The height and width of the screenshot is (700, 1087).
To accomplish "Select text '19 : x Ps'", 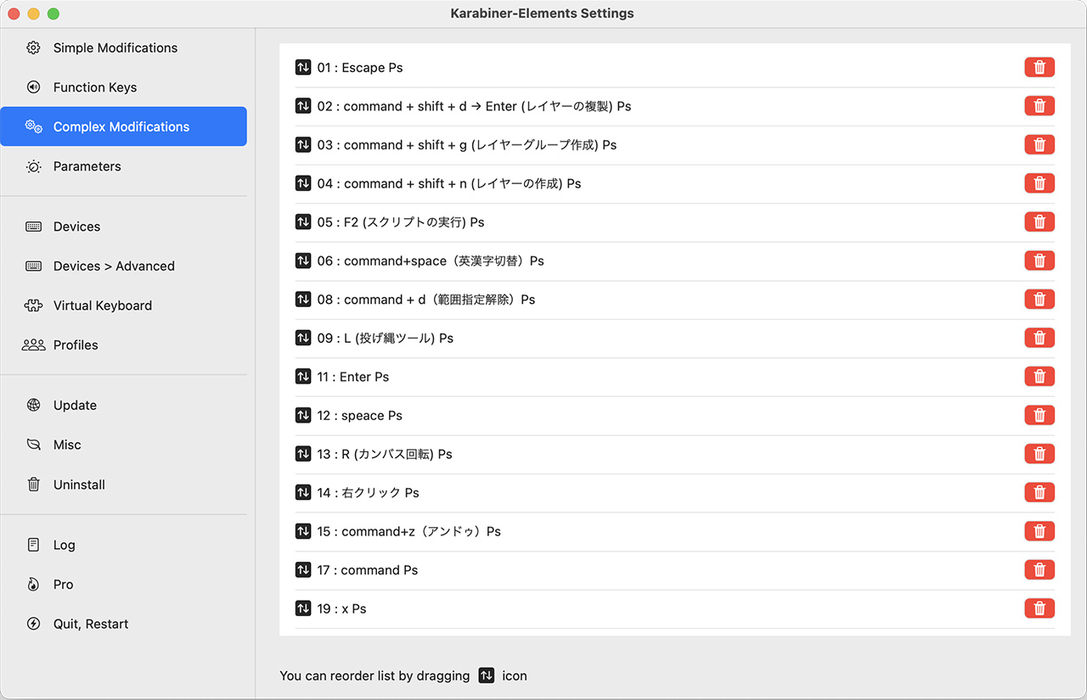I will pyautogui.click(x=342, y=609).
